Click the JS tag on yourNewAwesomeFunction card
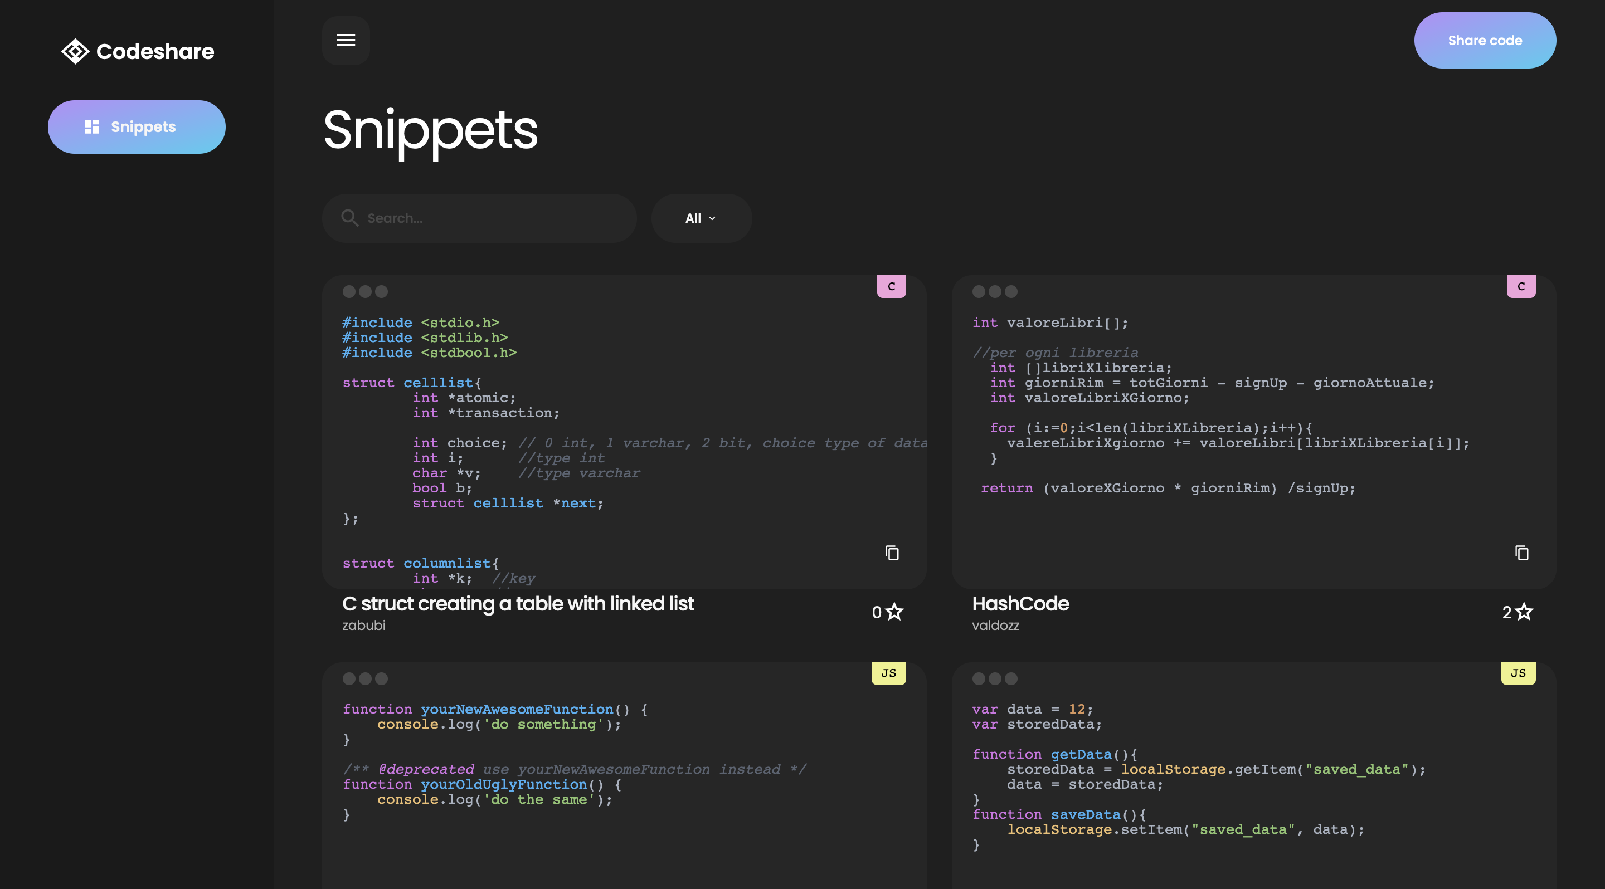This screenshot has height=889, width=1605. [888, 673]
